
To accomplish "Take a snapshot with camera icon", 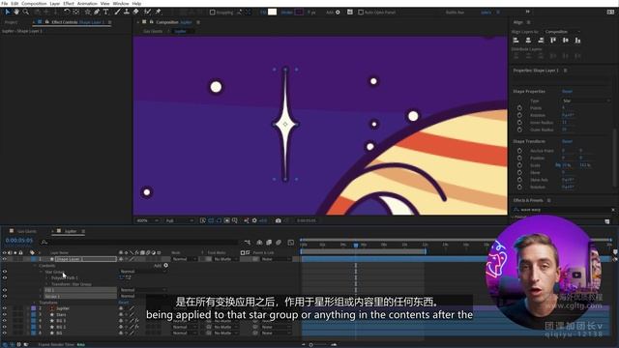I will [x=279, y=220].
